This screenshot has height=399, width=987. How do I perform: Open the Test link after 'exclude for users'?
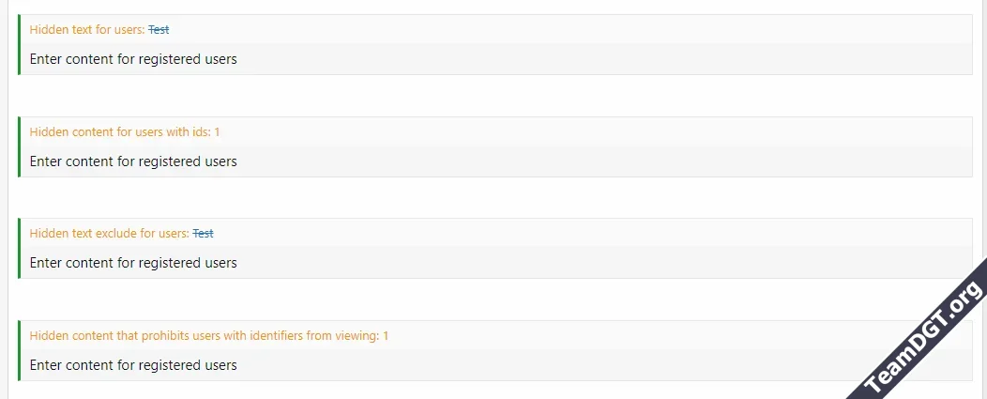tap(203, 234)
